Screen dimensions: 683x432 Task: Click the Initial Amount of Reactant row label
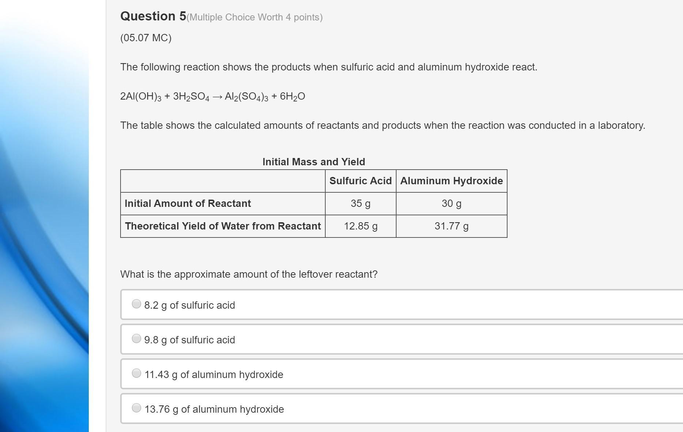click(x=188, y=204)
